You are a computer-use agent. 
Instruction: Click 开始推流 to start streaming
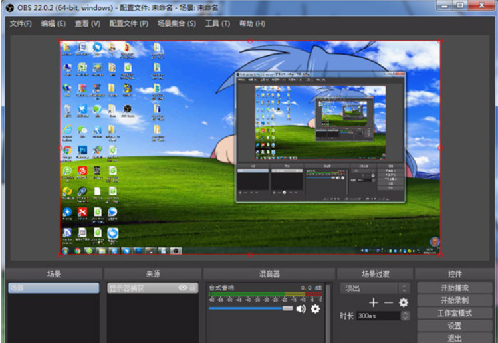455,288
